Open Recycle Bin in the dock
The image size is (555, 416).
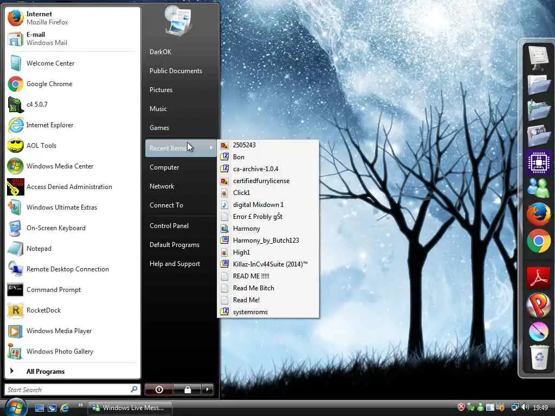tap(539, 357)
